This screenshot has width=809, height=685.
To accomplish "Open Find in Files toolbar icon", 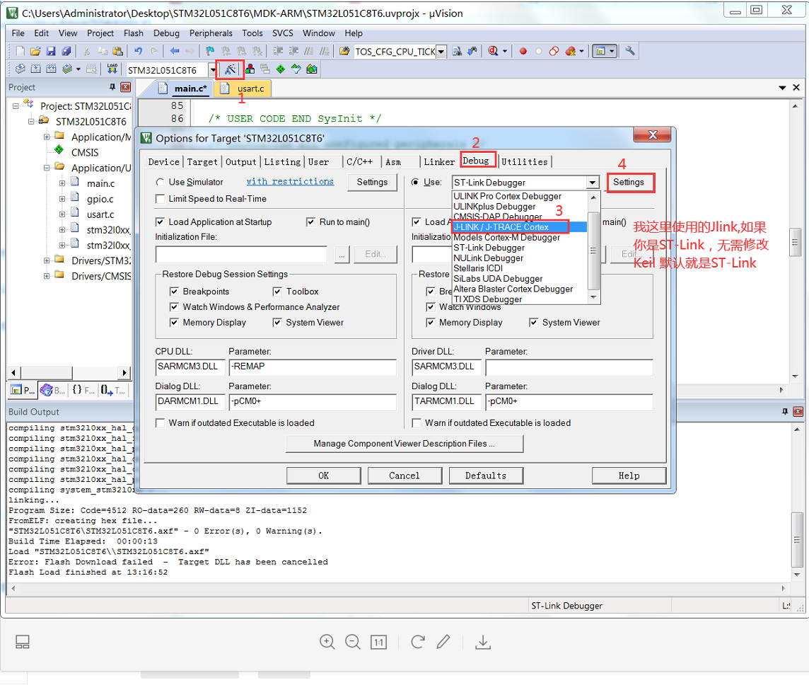I will pos(344,51).
